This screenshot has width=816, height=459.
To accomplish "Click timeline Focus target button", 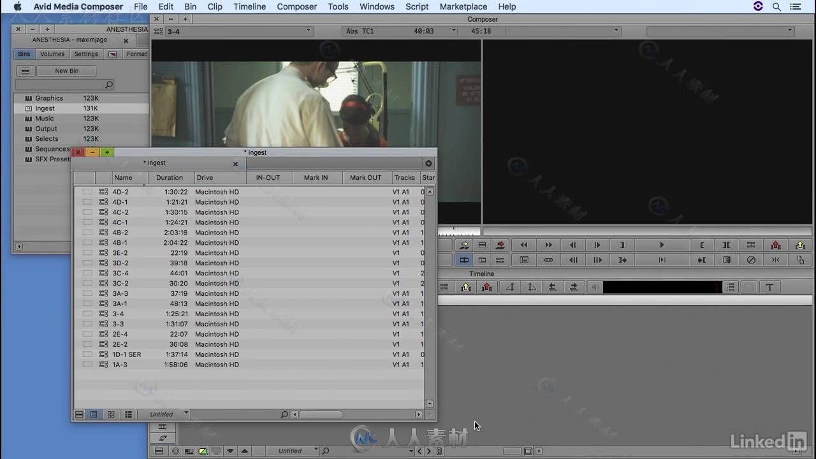I will (x=175, y=451).
